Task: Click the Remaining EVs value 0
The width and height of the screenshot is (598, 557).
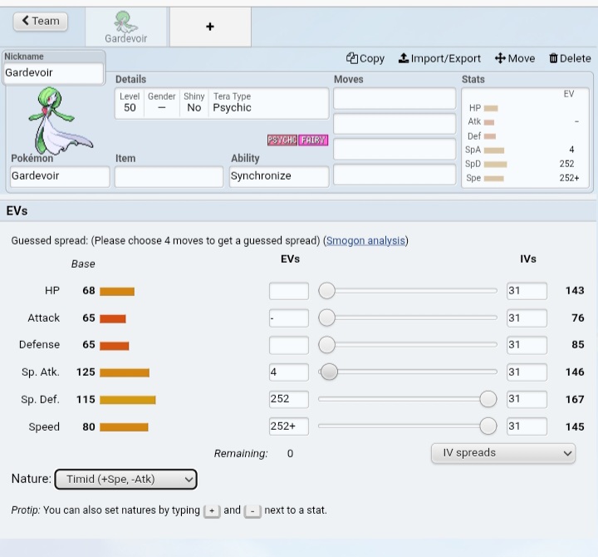Action: (x=290, y=454)
